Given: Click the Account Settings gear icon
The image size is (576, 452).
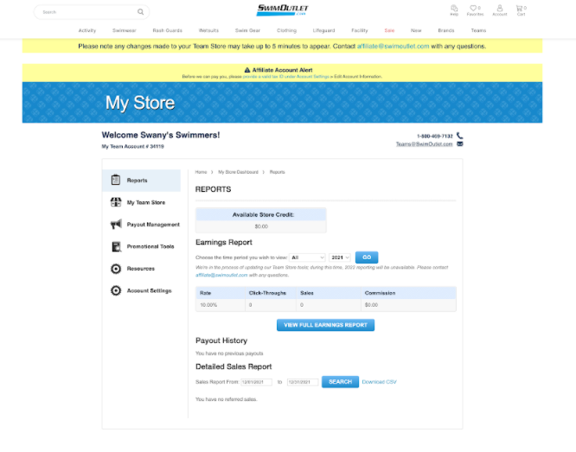Looking at the screenshot, I should click(116, 290).
